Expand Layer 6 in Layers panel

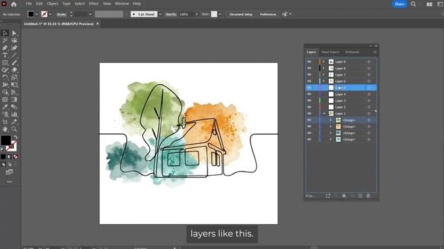(324, 81)
